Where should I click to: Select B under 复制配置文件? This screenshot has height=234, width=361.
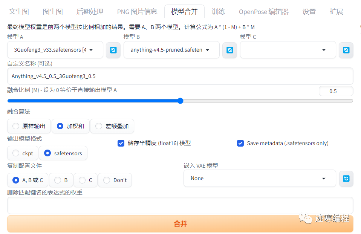57,180
